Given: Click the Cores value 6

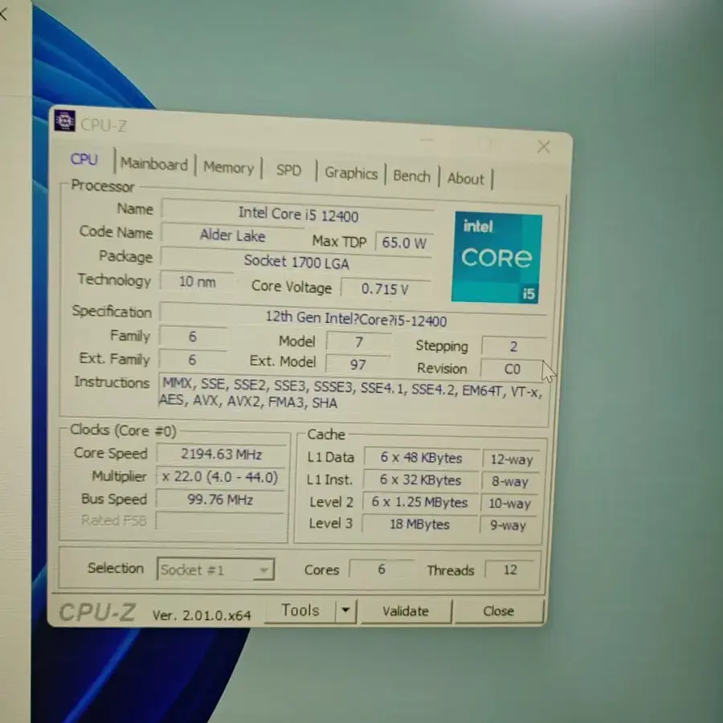Looking at the screenshot, I should pos(382,569).
